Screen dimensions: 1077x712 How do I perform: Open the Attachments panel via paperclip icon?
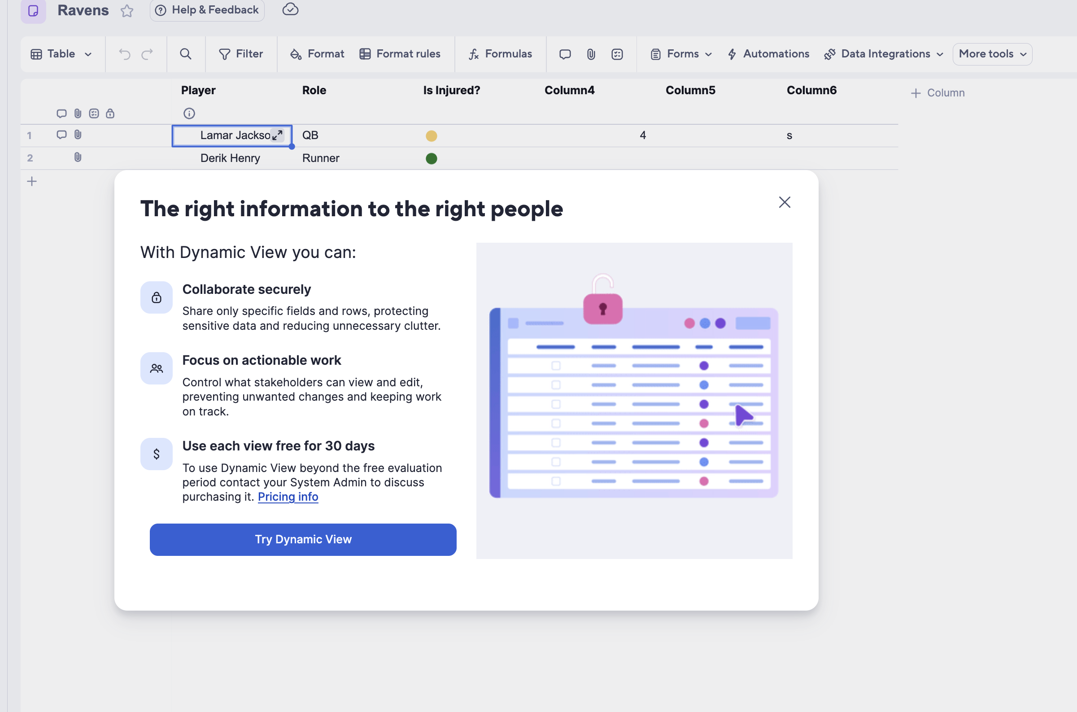coord(590,54)
